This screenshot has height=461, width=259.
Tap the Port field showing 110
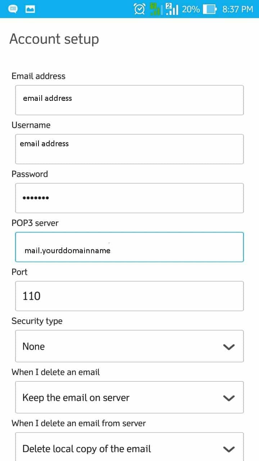[x=129, y=296]
